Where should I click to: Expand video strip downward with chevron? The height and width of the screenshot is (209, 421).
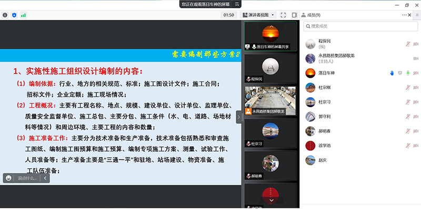tap(272, 200)
